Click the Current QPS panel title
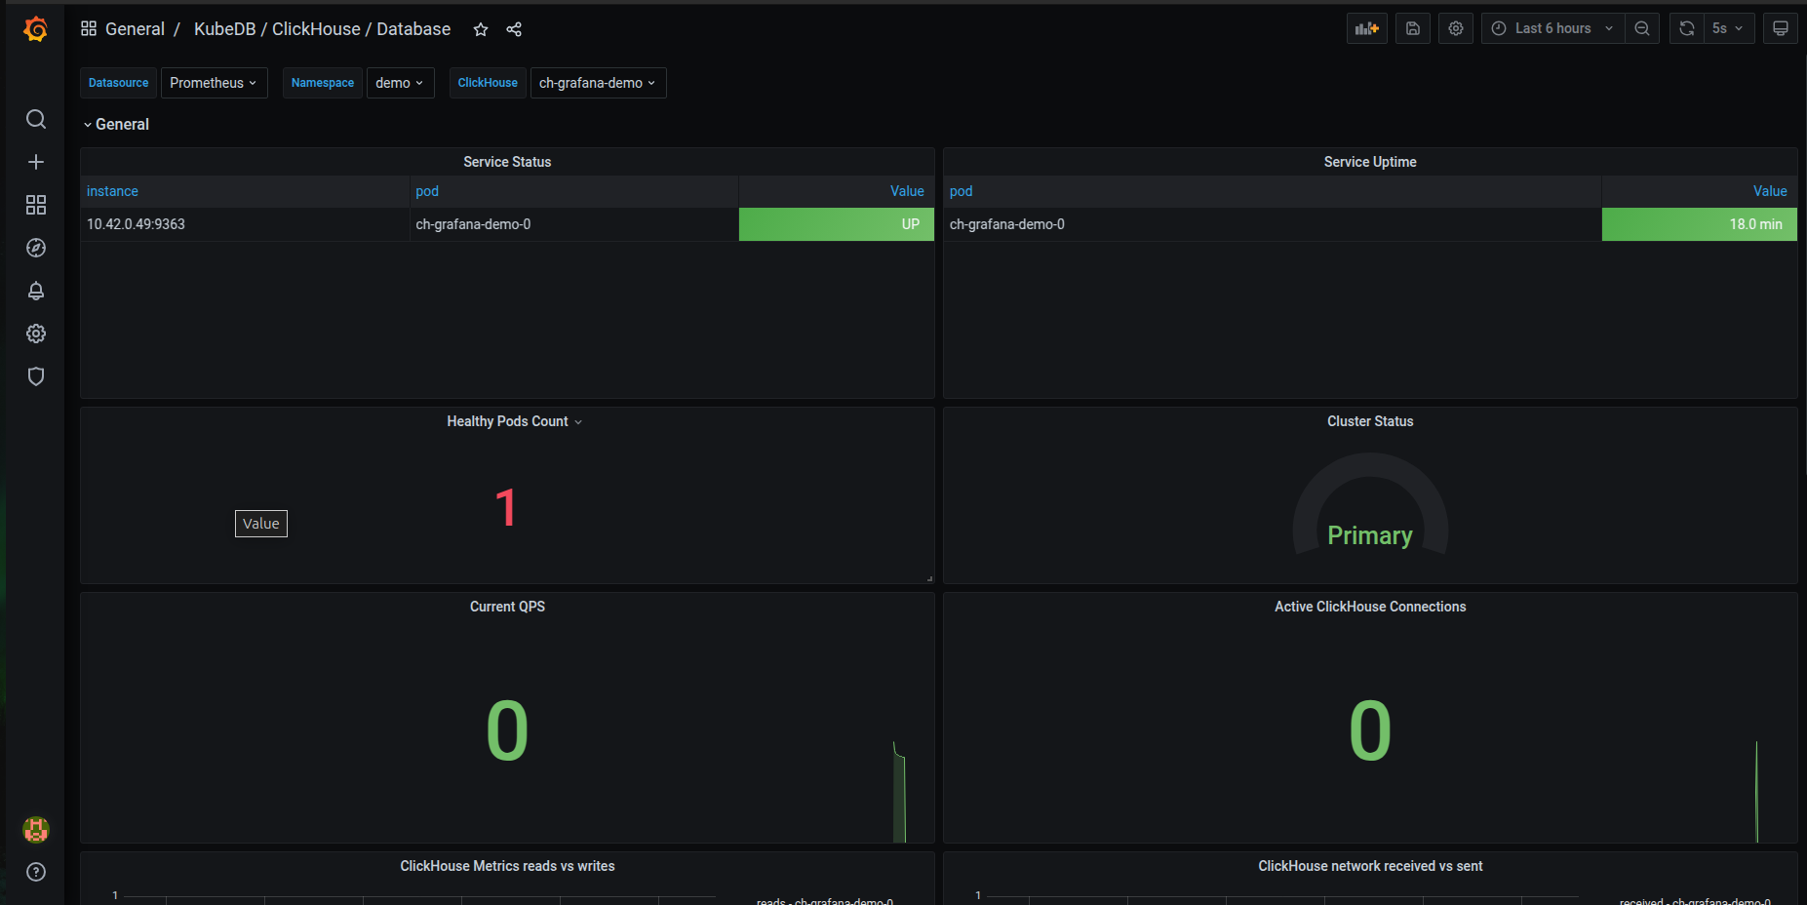This screenshot has height=905, width=1807. click(507, 607)
